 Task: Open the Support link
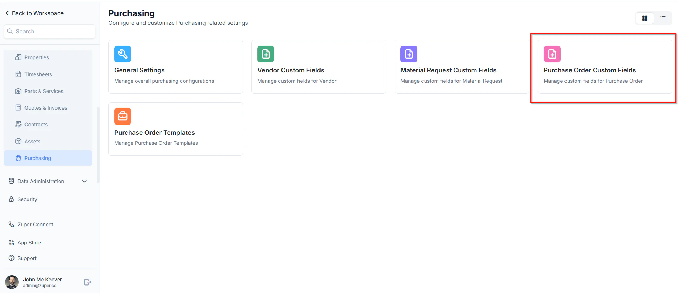tap(27, 258)
